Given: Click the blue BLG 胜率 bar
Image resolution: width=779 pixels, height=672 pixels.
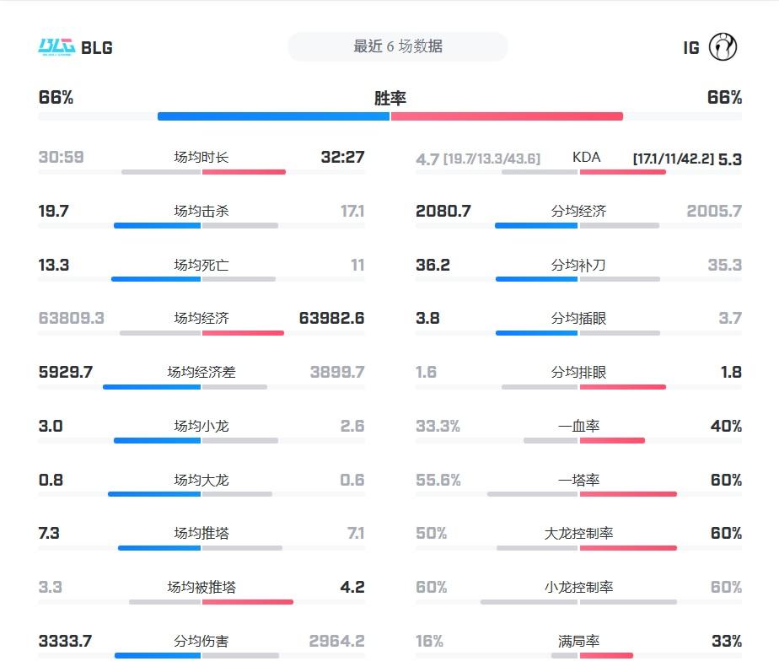Looking at the screenshot, I should 273,116.
